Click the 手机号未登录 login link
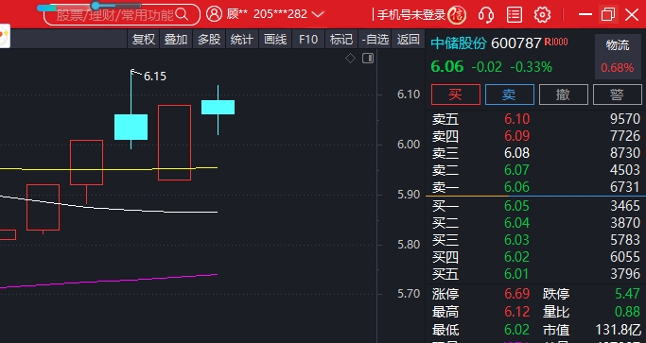This screenshot has height=343, width=646. (411, 15)
